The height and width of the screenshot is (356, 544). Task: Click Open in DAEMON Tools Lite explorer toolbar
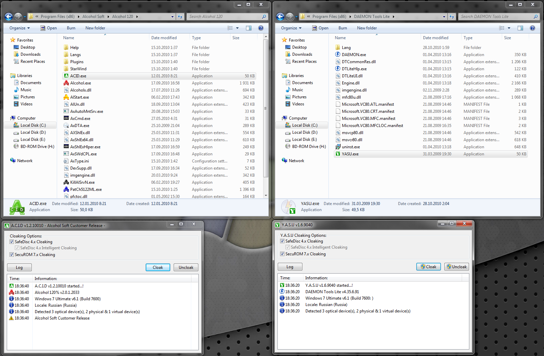pos(320,28)
